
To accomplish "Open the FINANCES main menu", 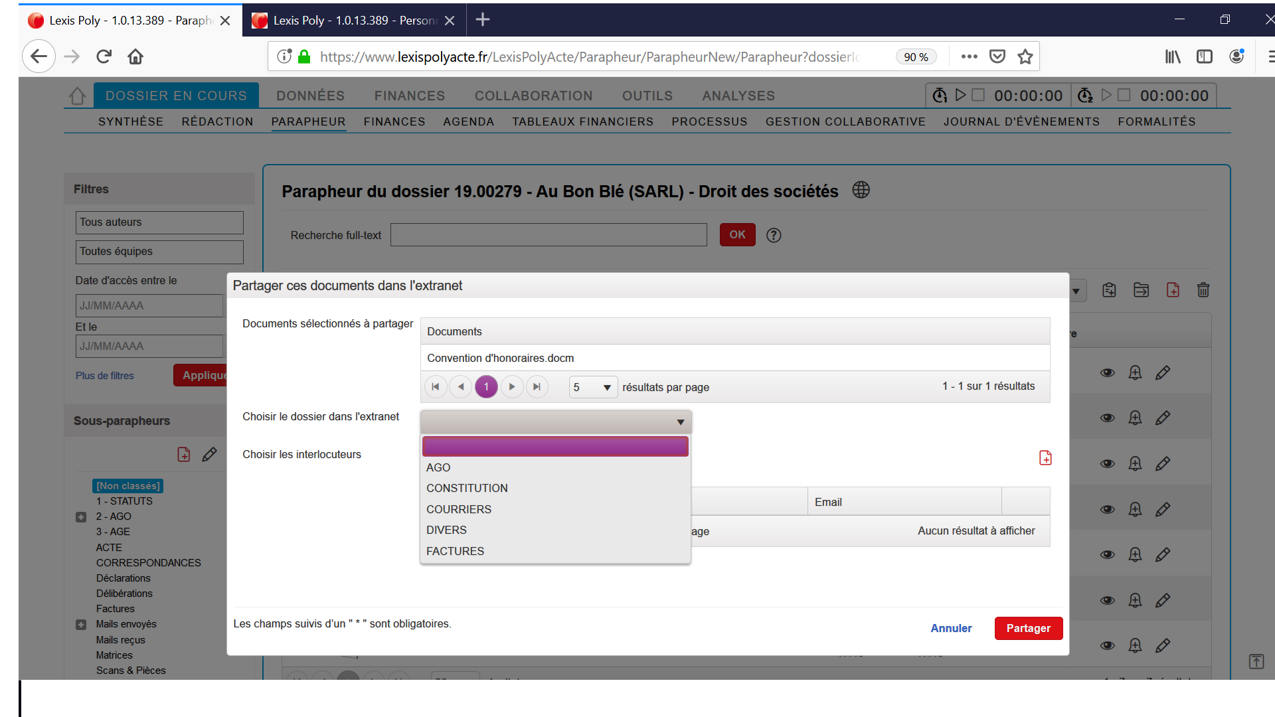I will pyautogui.click(x=410, y=96).
